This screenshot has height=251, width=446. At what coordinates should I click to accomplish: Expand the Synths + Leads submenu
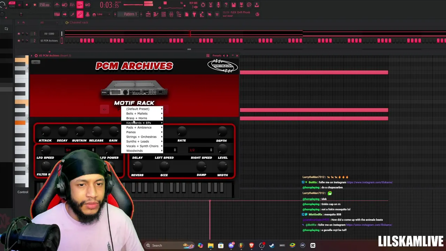142,141
